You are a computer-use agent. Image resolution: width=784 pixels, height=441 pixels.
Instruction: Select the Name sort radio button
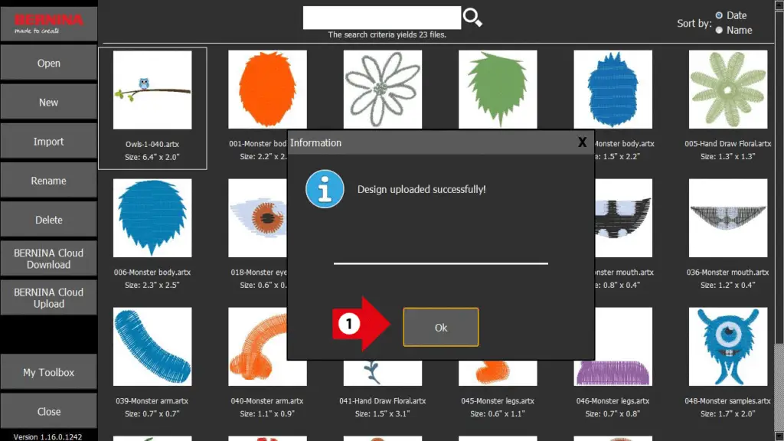(719, 30)
